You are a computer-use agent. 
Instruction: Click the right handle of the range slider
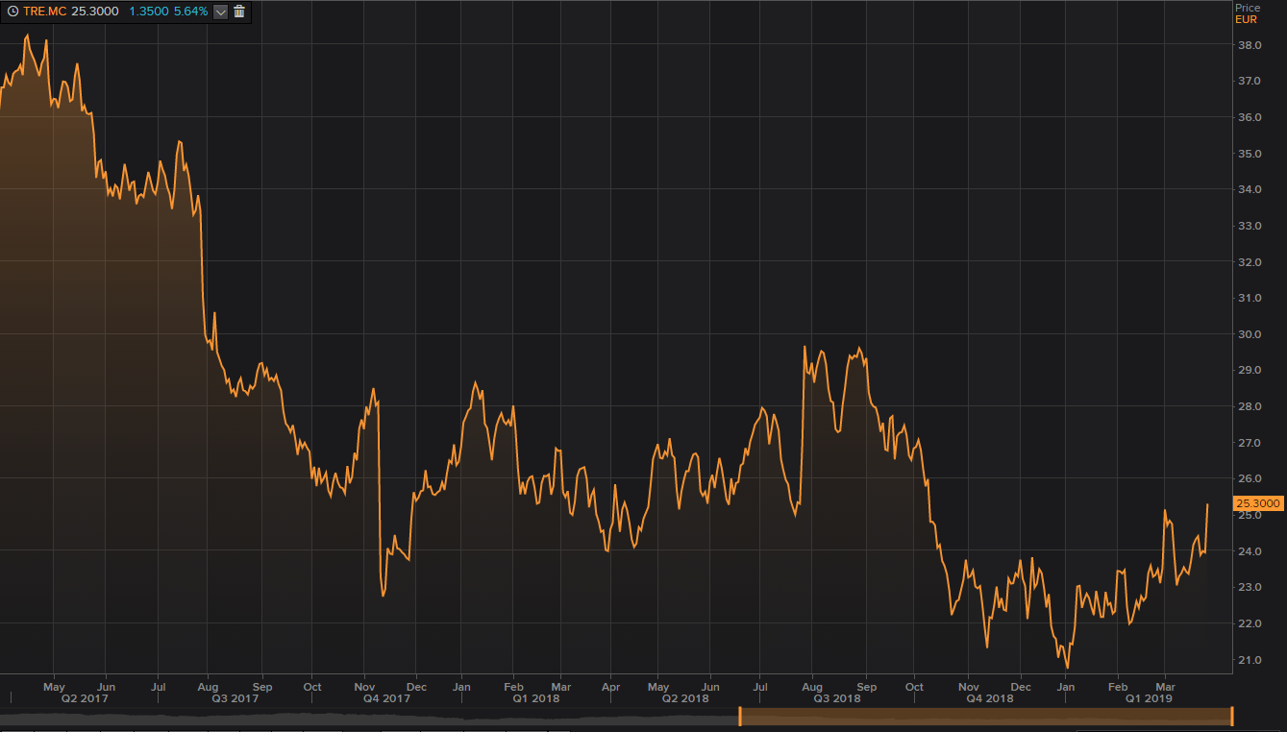pos(1231,716)
